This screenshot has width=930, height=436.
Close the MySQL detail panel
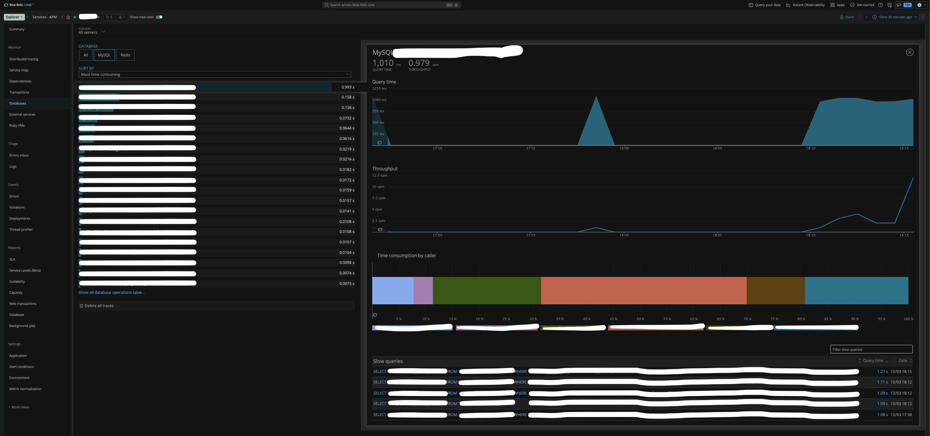pyautogui.click(x=910, y=52)
